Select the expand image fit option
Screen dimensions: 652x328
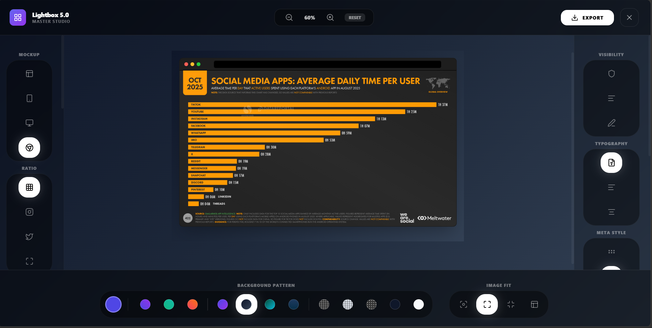pos(487,304)
